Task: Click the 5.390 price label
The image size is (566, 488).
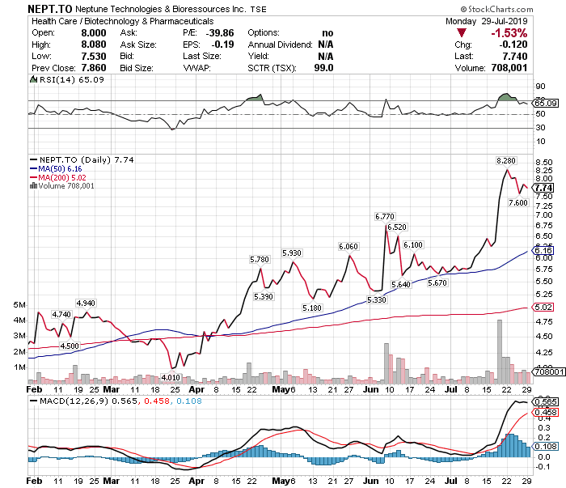Action: pos(264,296)
